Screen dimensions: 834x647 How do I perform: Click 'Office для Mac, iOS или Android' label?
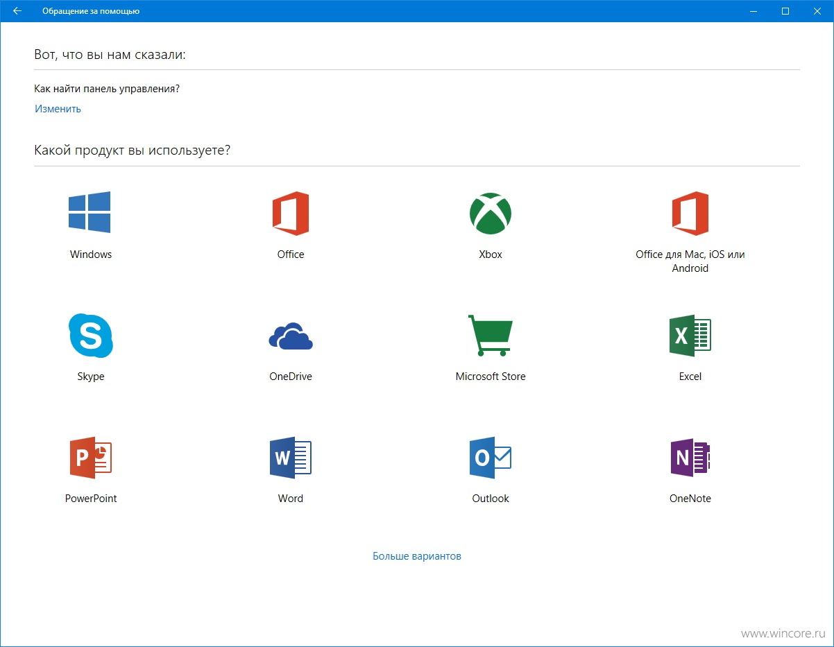690,261
